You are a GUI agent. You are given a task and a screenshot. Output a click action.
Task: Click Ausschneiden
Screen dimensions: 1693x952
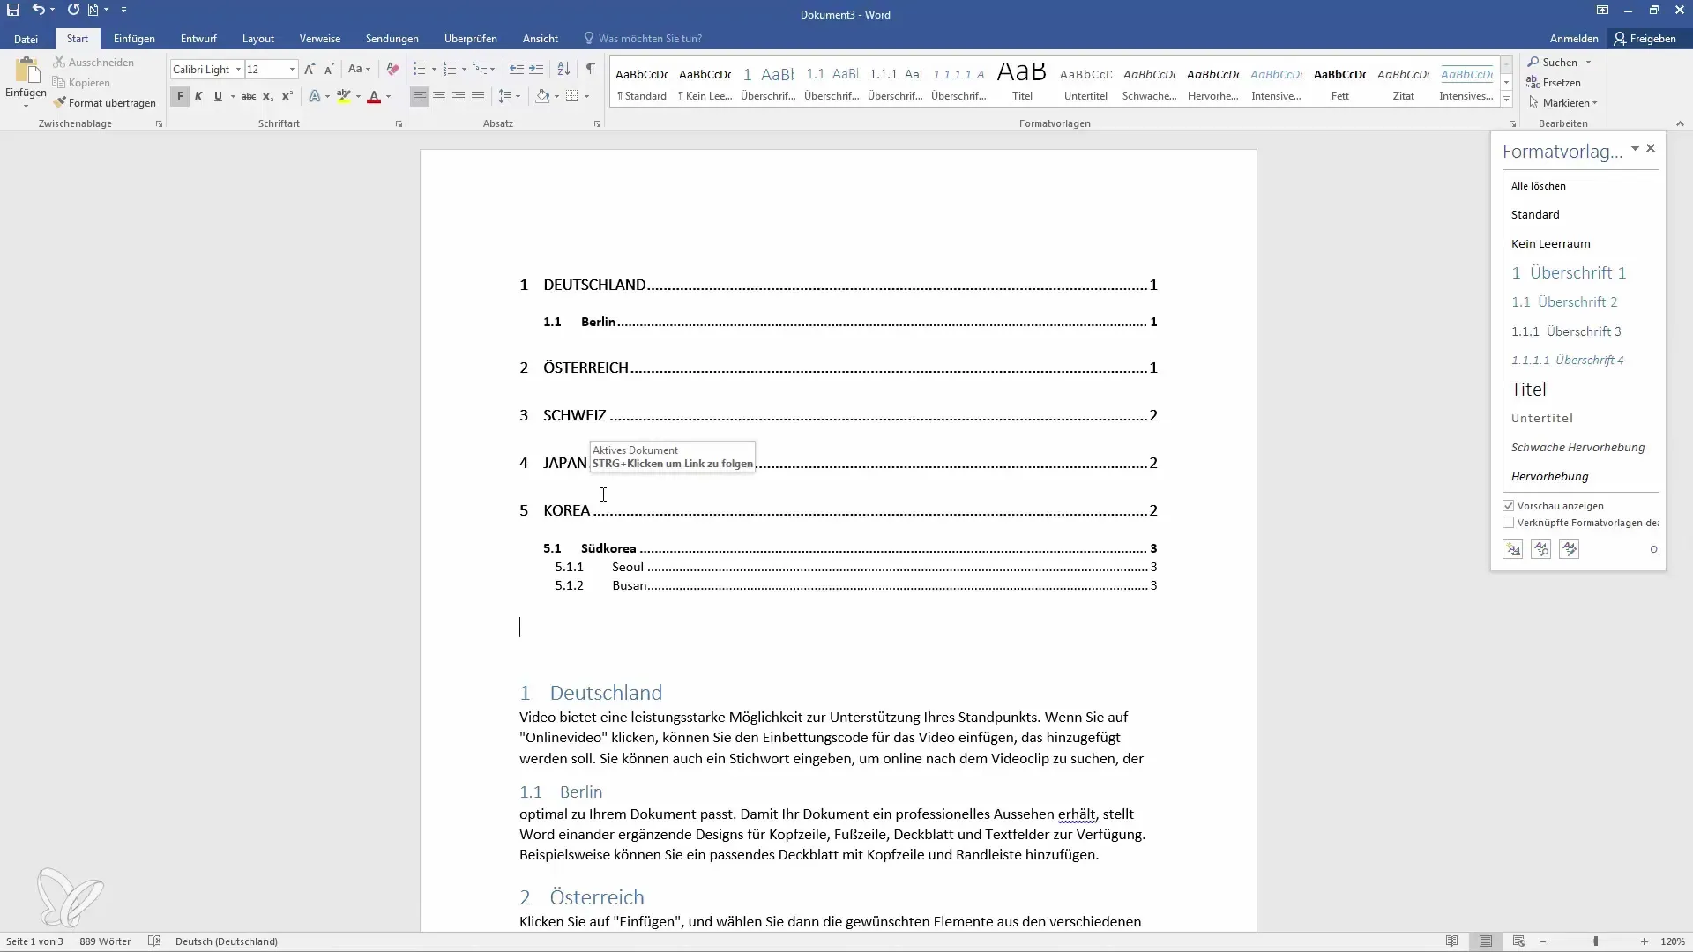pyautogui.click(x=93, y=63)
